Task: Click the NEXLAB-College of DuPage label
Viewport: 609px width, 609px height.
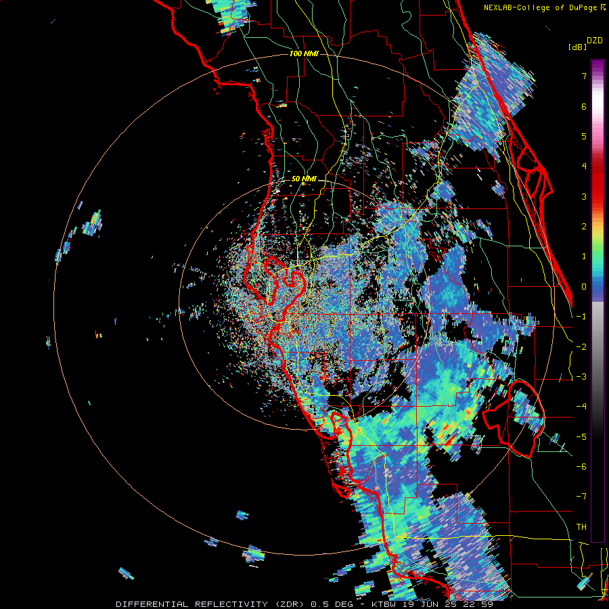Action: 545,7
